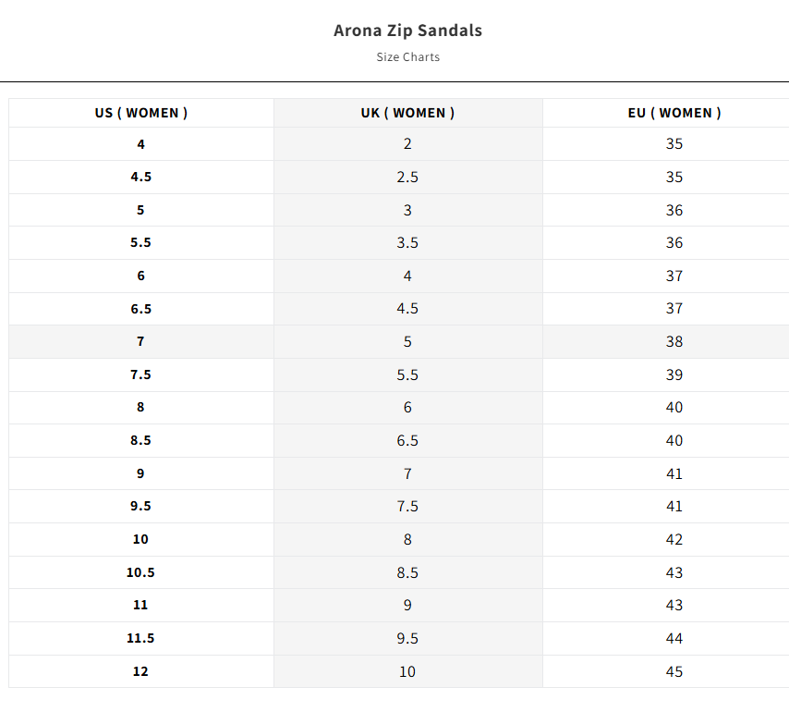Image resolution: width=789 pixels, height=712 pixels.
Task: Click the Size Charts subtitle
Action: click(x=408, y=57)
